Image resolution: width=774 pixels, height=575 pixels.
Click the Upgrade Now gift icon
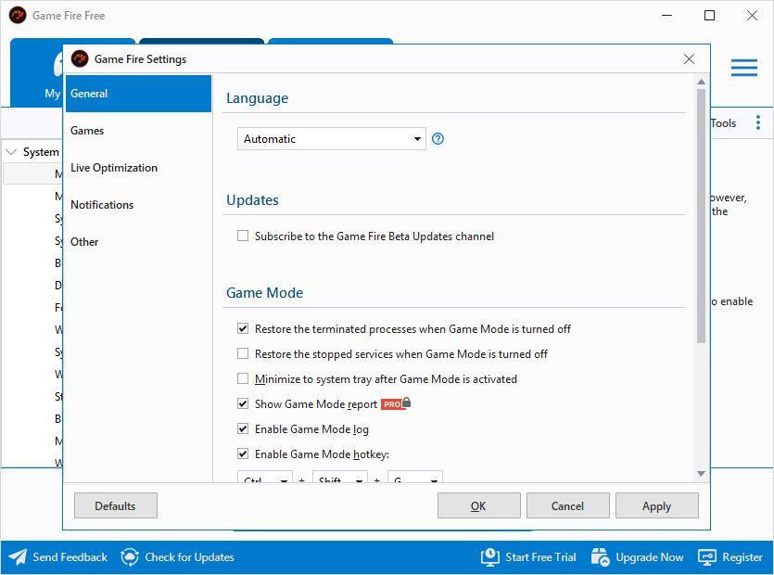601,557
